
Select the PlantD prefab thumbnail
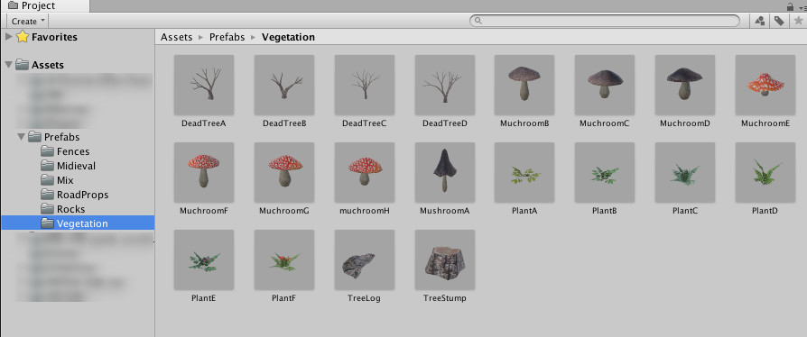pos(765,172)
